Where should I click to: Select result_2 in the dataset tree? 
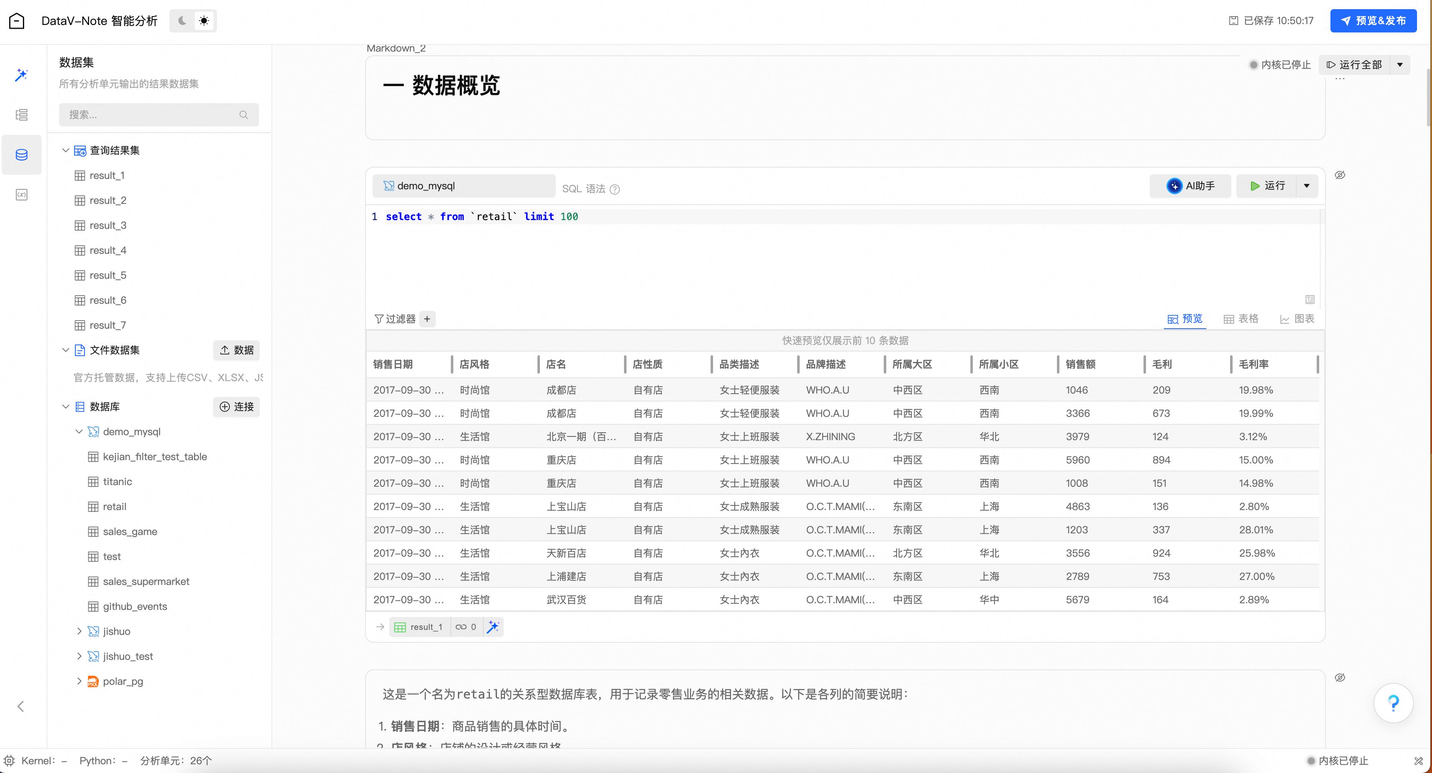(x=108, y=201)
